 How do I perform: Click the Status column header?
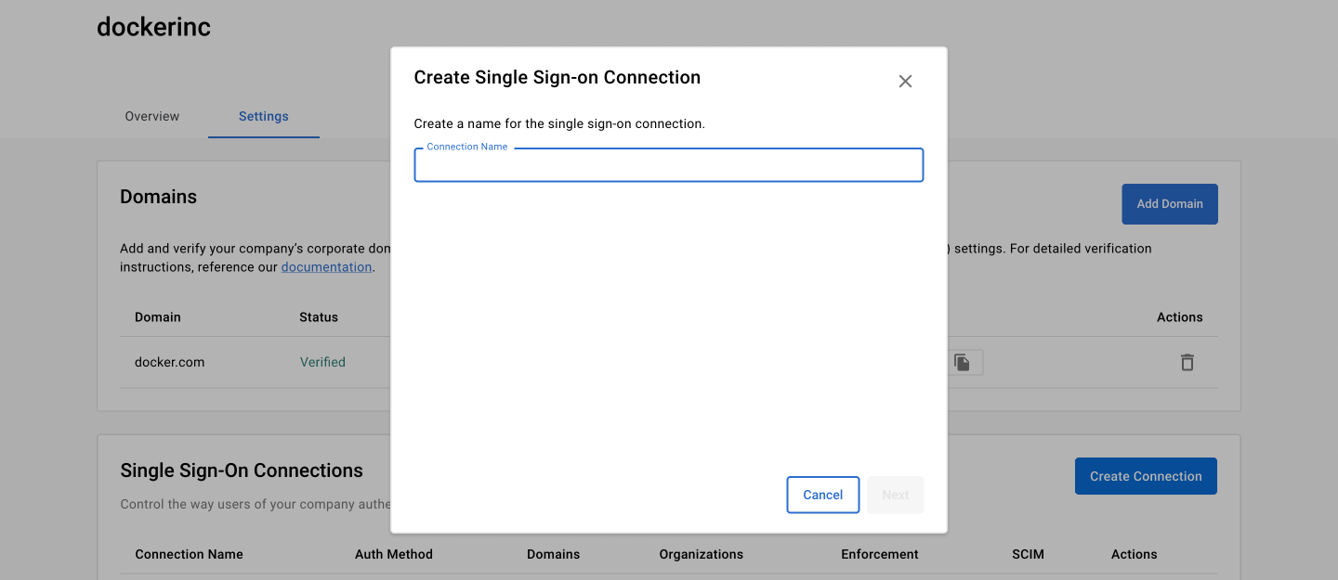319,317
